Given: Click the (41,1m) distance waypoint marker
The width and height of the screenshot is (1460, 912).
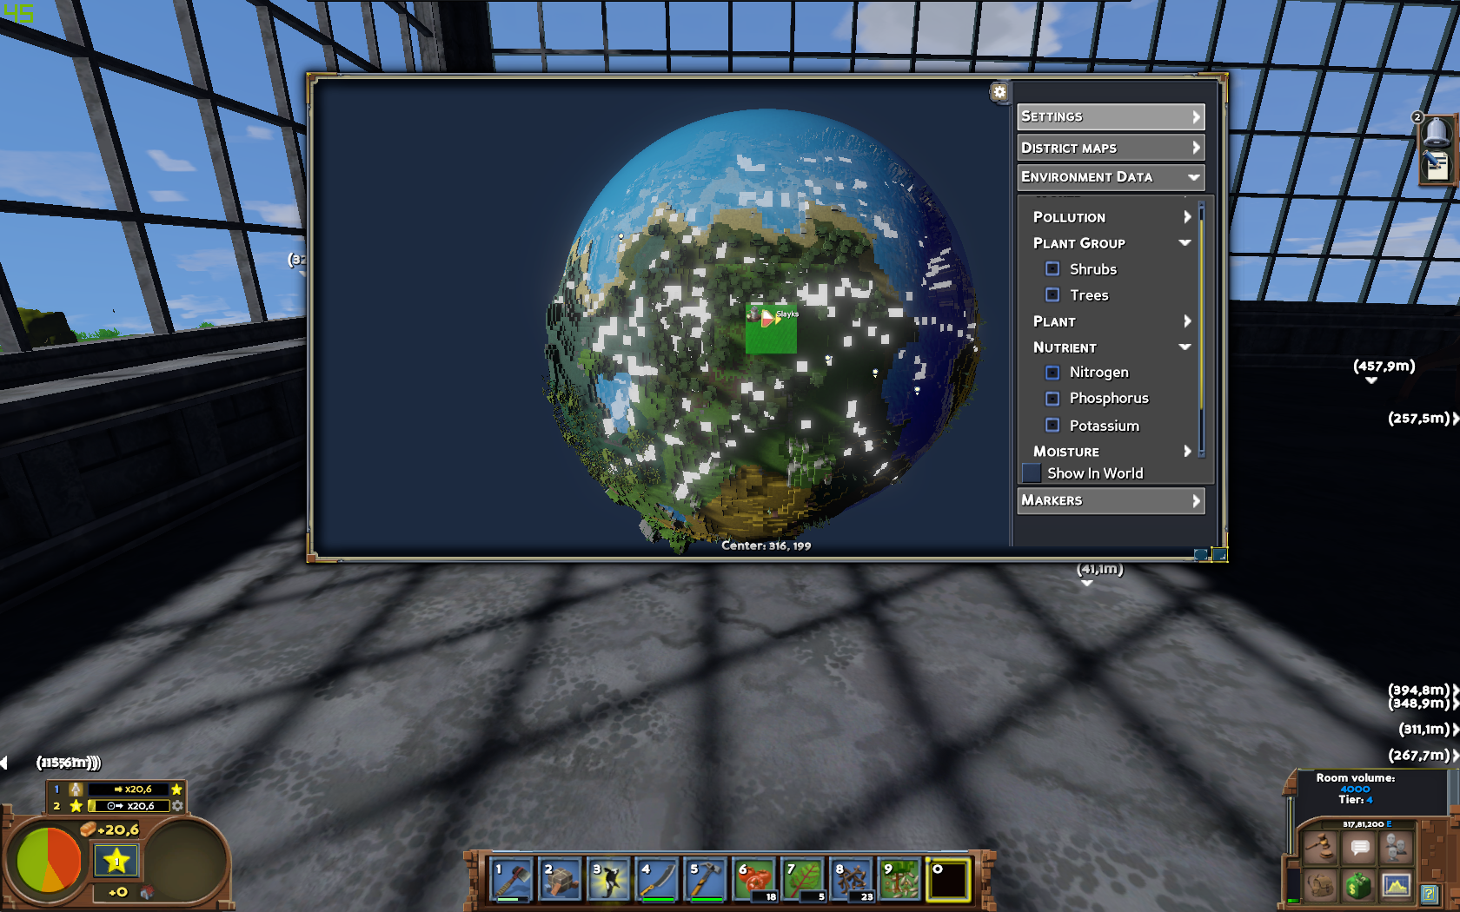Looking at the screenshot, I should pyautogui.click(x=1099, y=570).
